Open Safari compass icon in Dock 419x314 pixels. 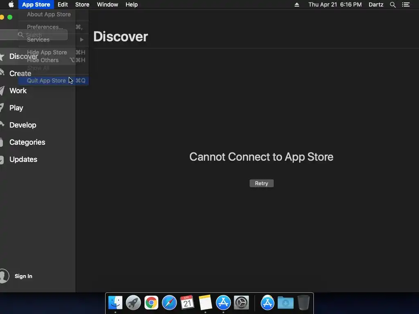point(169,303)
